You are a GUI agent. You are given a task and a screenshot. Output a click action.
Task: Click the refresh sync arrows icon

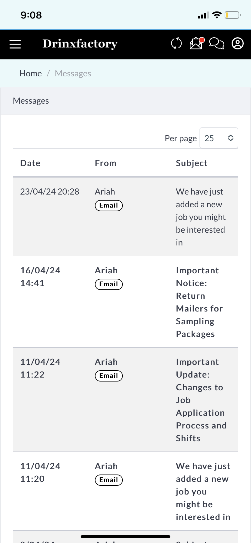pos(176,43)
